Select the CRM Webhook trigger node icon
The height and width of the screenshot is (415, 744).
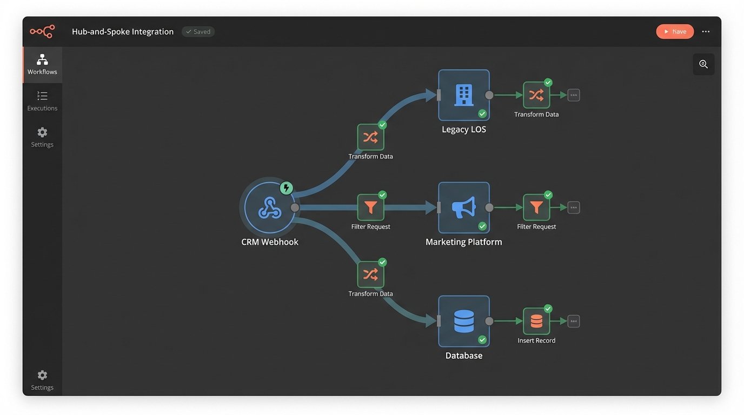click(270, 207)
